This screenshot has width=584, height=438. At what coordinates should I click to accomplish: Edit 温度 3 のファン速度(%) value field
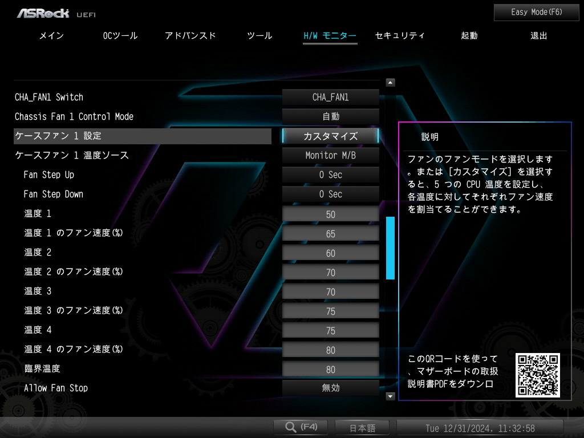[330, 311]
